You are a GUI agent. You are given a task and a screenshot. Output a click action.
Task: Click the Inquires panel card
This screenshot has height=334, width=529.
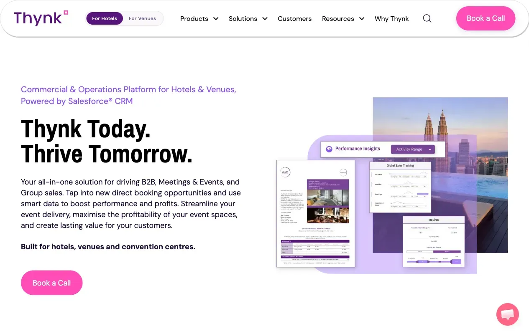(x=434, y=241)
